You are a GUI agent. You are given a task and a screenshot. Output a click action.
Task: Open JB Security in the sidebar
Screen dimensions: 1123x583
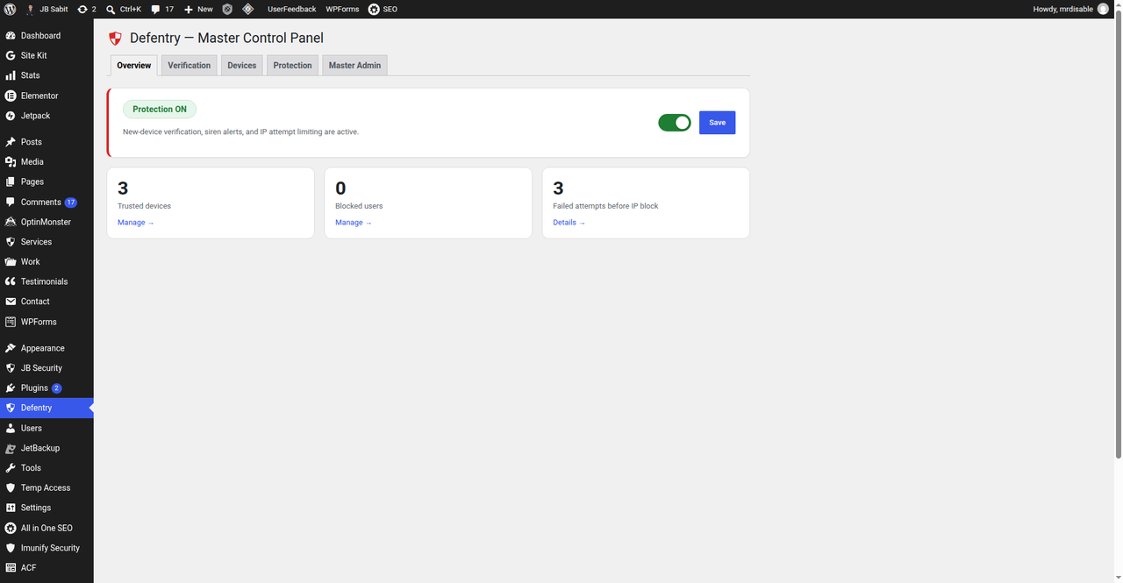46,368
